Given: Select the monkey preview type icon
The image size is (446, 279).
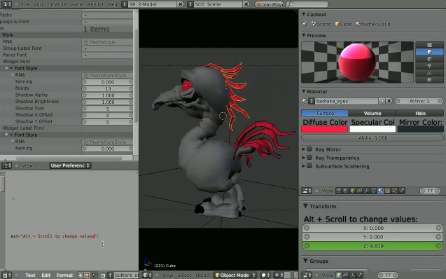Looking at the screenshot, I should 429,66.
